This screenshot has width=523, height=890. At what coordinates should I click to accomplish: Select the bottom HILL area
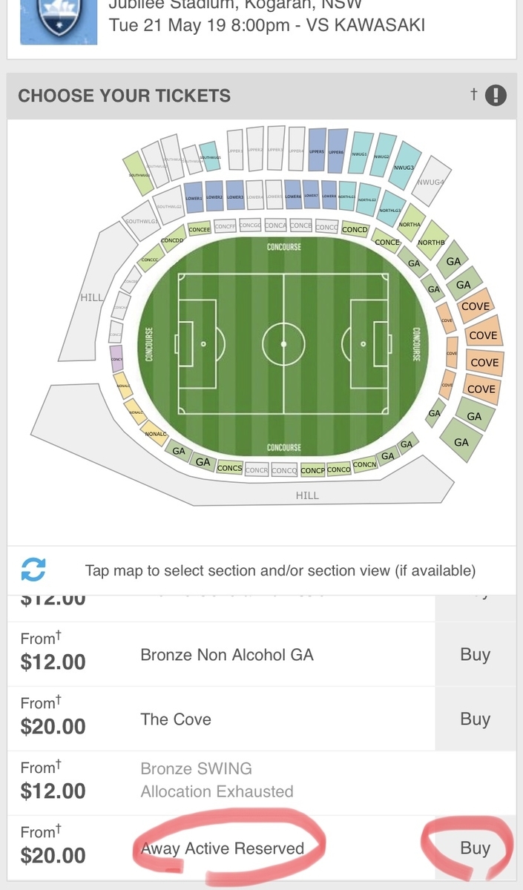[308, 495]
